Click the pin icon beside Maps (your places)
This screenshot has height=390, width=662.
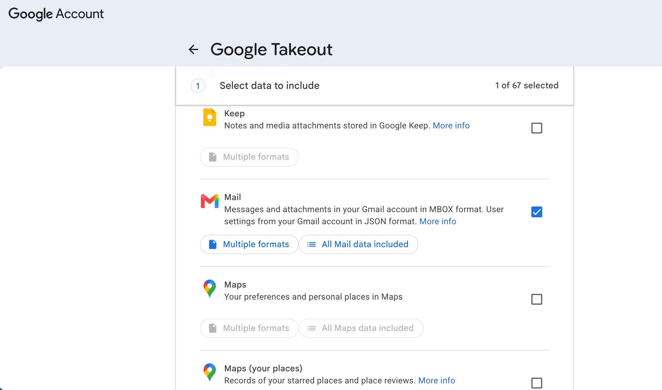point(209,372)
